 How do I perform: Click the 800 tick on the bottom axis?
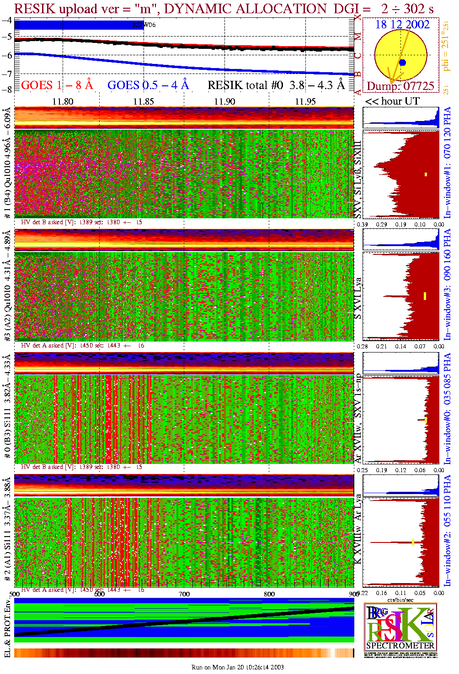tap(269, 594)
